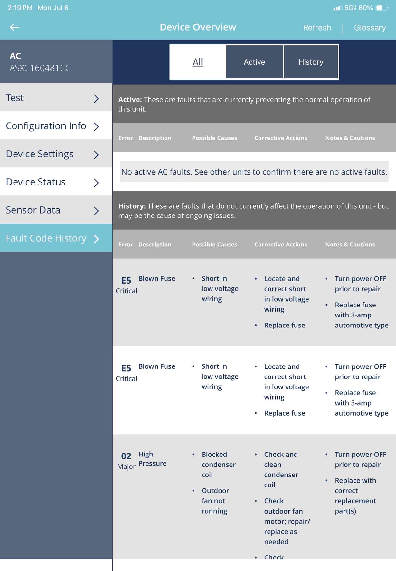396x571 pixels.
Task: Select the AC ASXC160481CC device header
Action: coord(56,62)
